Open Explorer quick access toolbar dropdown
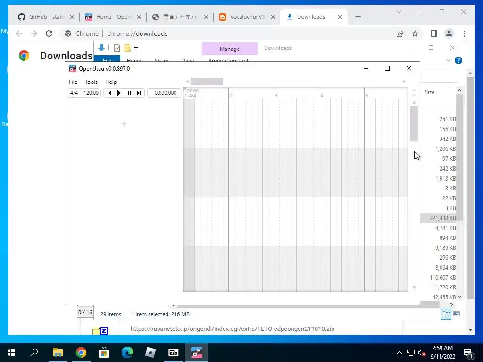 point(136,48)
